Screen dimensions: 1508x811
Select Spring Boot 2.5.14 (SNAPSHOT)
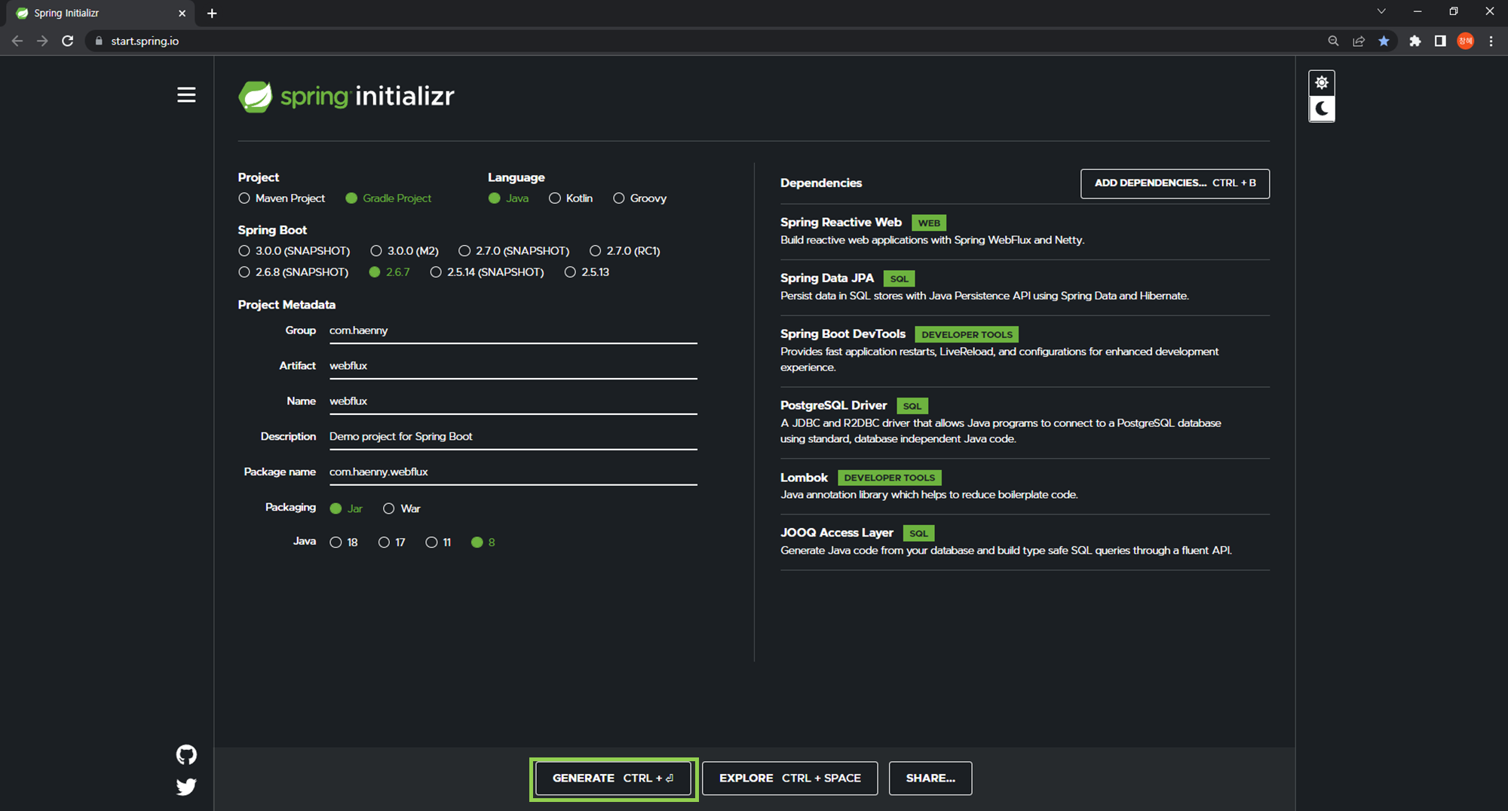point(487,272)
